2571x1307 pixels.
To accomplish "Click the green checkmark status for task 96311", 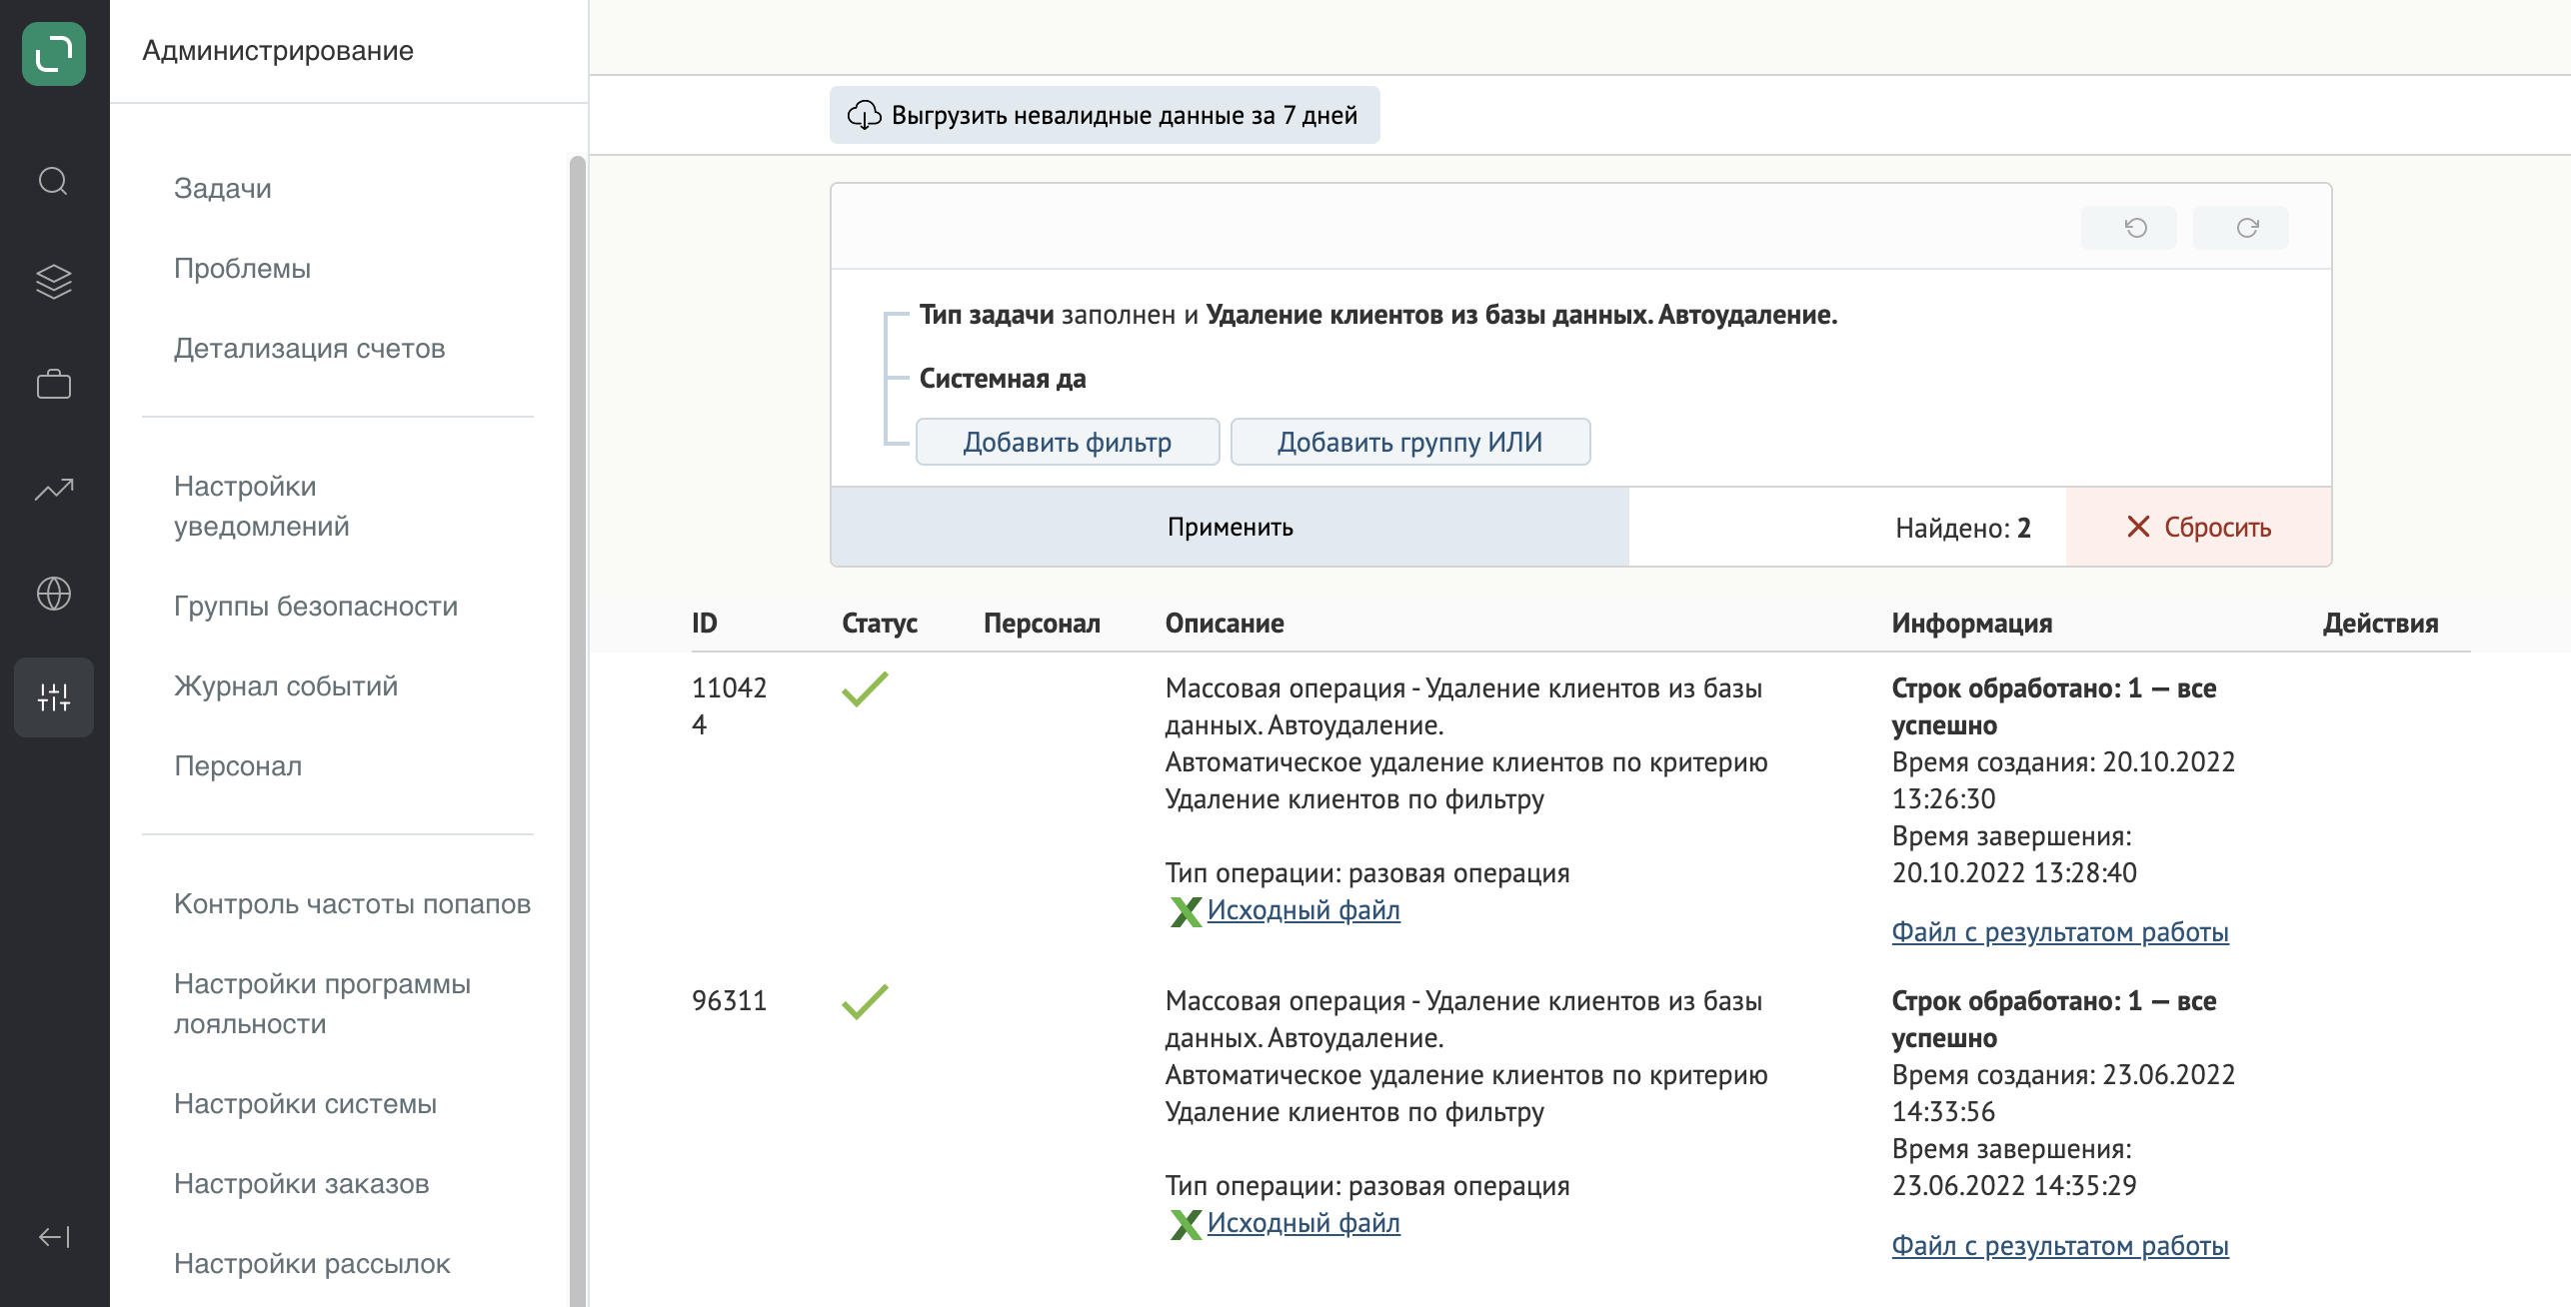I will tap(865, 1002).
